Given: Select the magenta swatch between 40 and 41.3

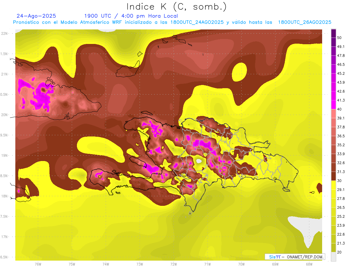Looking at the screenshot, I should pos(333,105).
